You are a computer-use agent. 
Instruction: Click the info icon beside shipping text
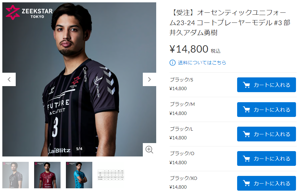(172, 63)
